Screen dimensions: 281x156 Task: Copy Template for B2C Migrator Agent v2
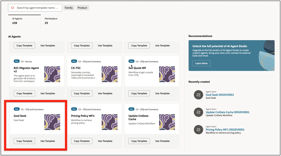(x=24, y=93)
